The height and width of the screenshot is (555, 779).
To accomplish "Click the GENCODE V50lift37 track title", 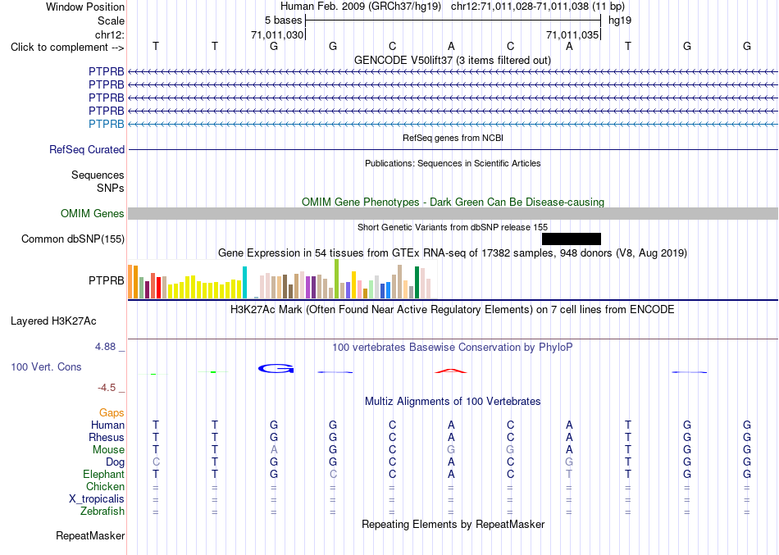I will 453,61.
